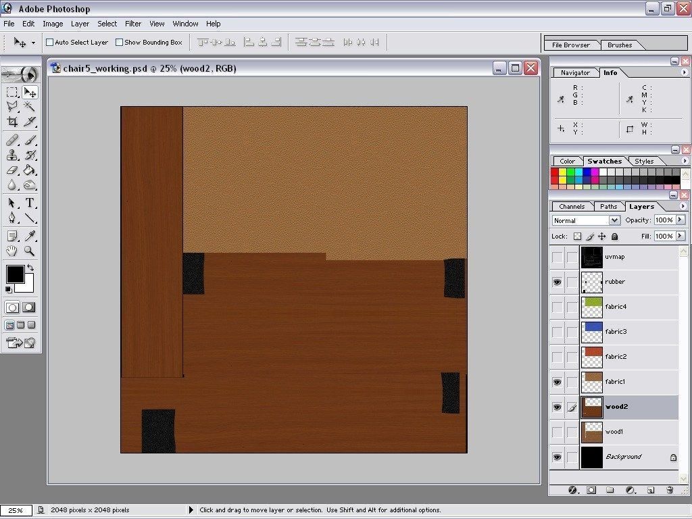Enable Auto Select Layer checkbox
Screen dimensions: 692x519
[x=50, y=43]
